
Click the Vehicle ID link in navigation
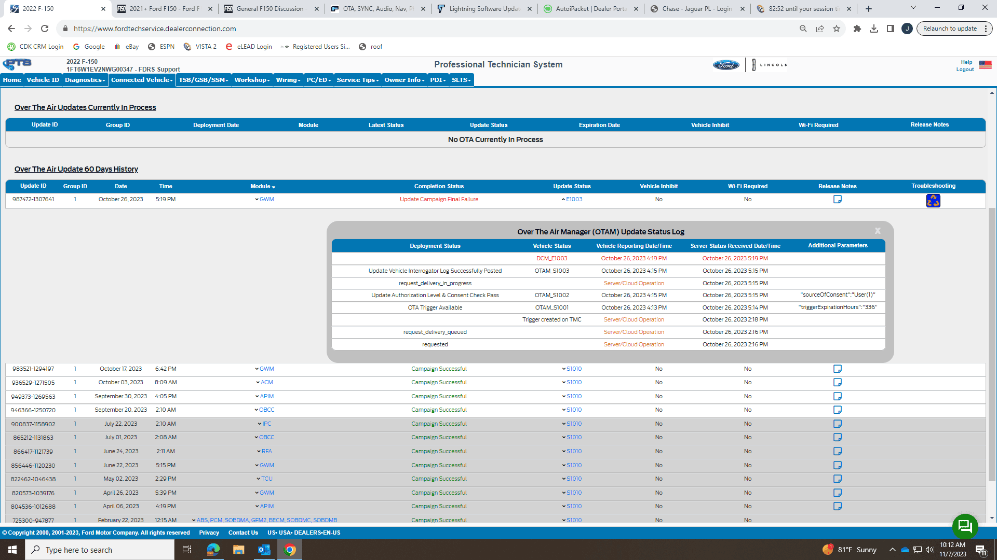coord(43,80)
